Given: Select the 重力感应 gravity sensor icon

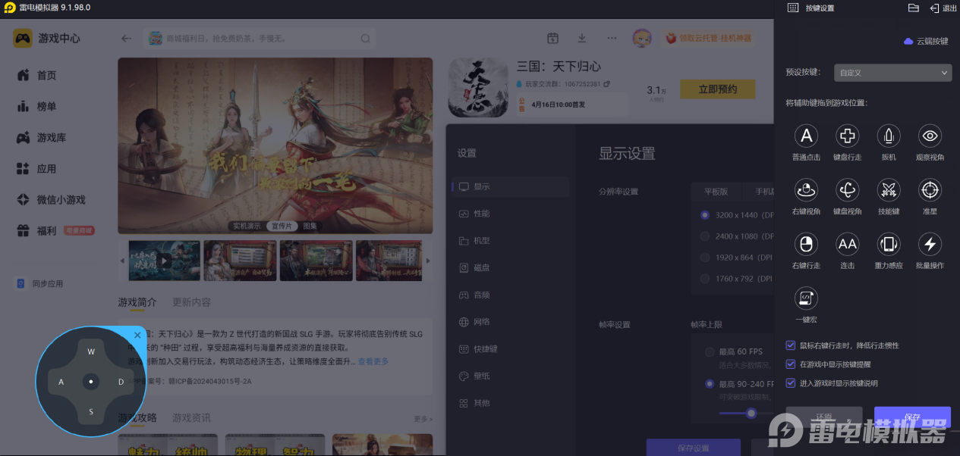Looking at the screenshot, I should (x=889, y=244).
